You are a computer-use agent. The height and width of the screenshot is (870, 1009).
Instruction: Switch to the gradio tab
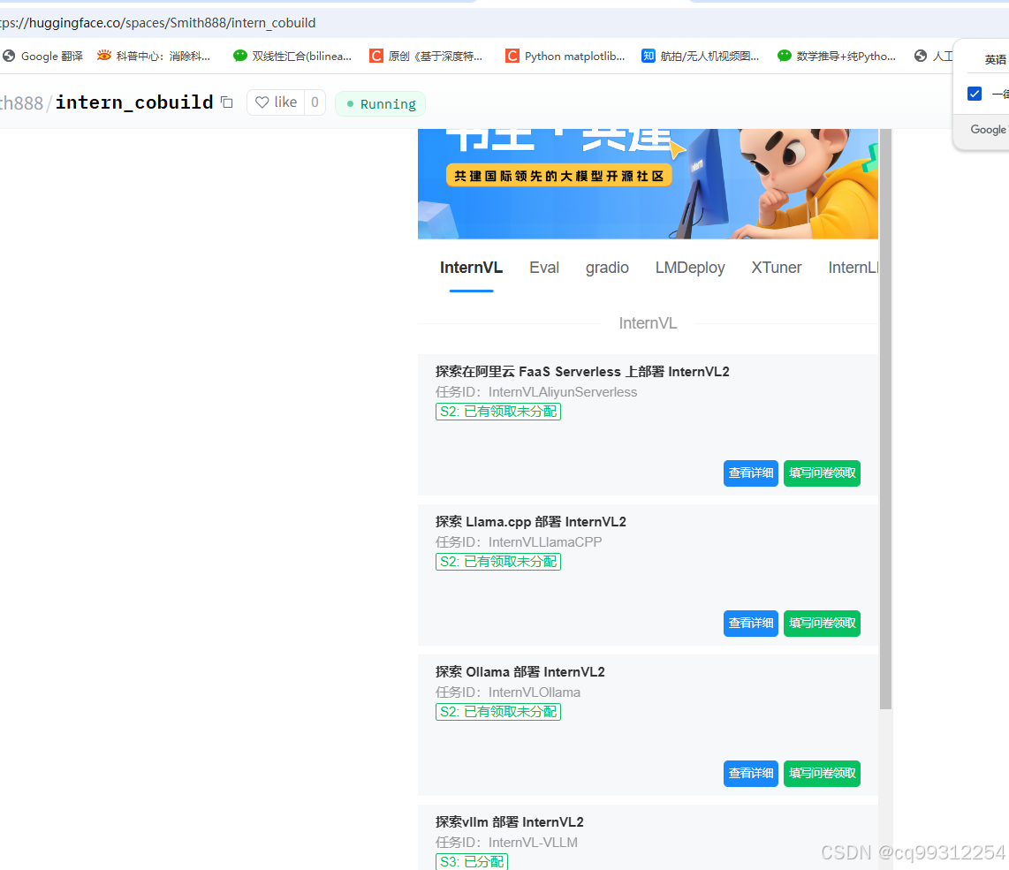coord(607,268)
